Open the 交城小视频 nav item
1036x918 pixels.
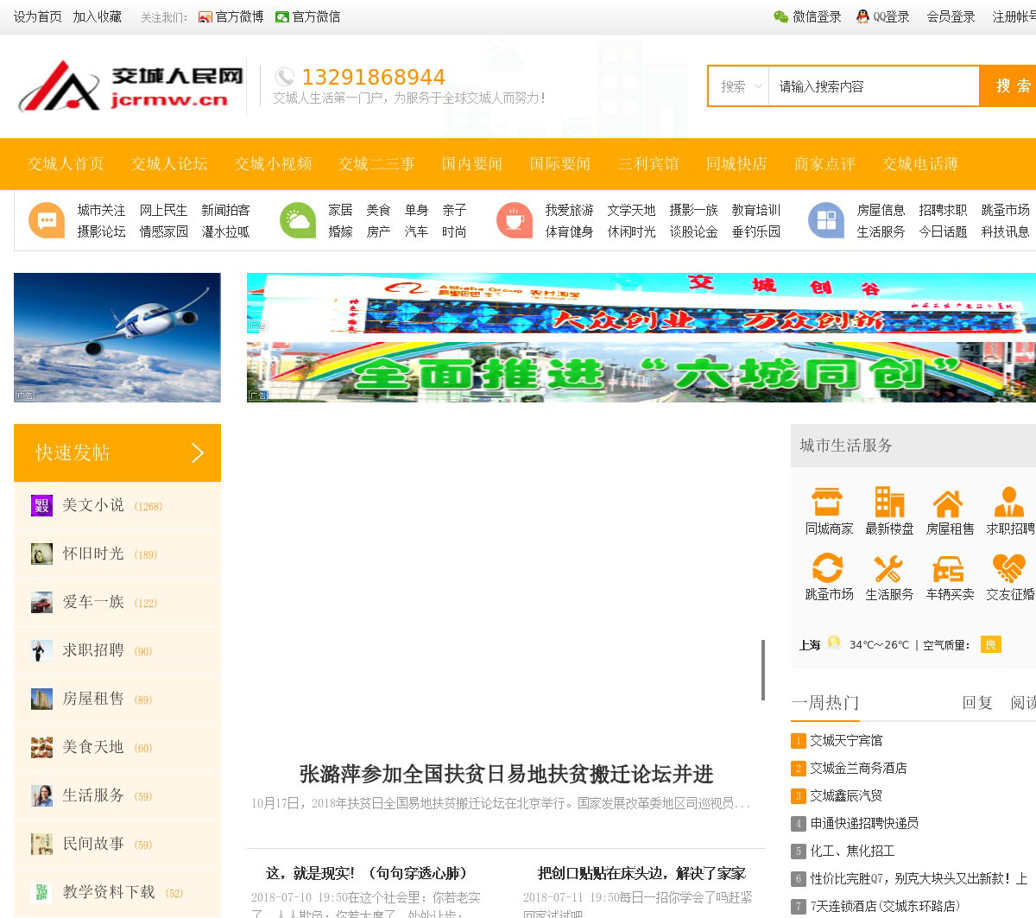pos(274,164)
